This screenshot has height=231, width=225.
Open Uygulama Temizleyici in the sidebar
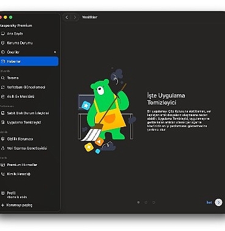click(29, 123)
